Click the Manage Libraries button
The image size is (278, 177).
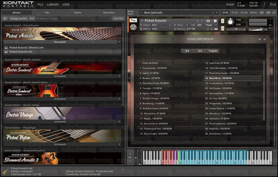click(18, 18)
